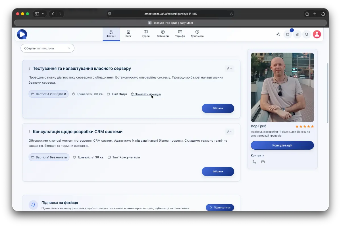Expand the edit menu for the server testing service

pyautogui.click(x=229, y=69)
